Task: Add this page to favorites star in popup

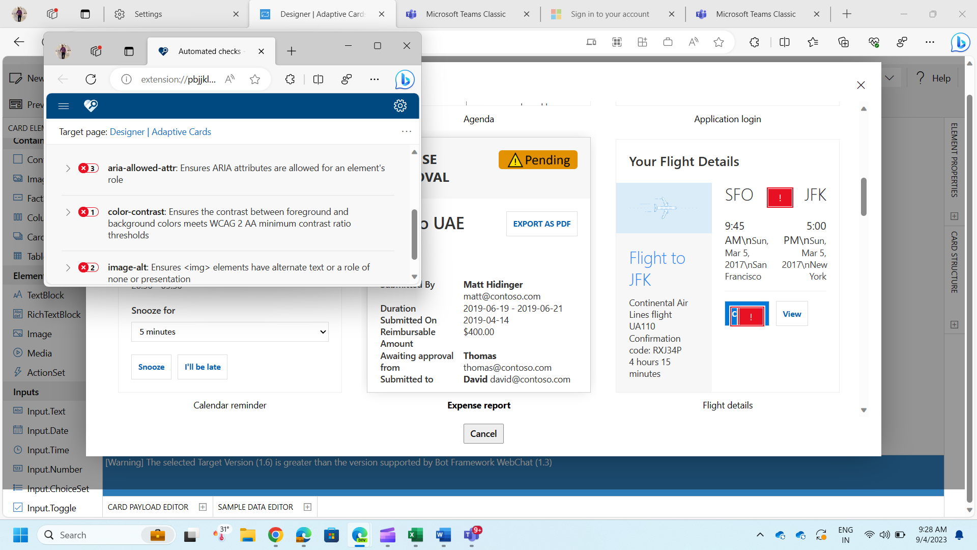Action: [x=255, y=79]
